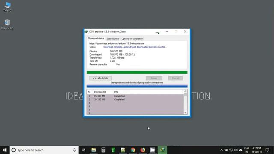Close the download window
Screen dimensions: 274x154
(x=185, y=32)
